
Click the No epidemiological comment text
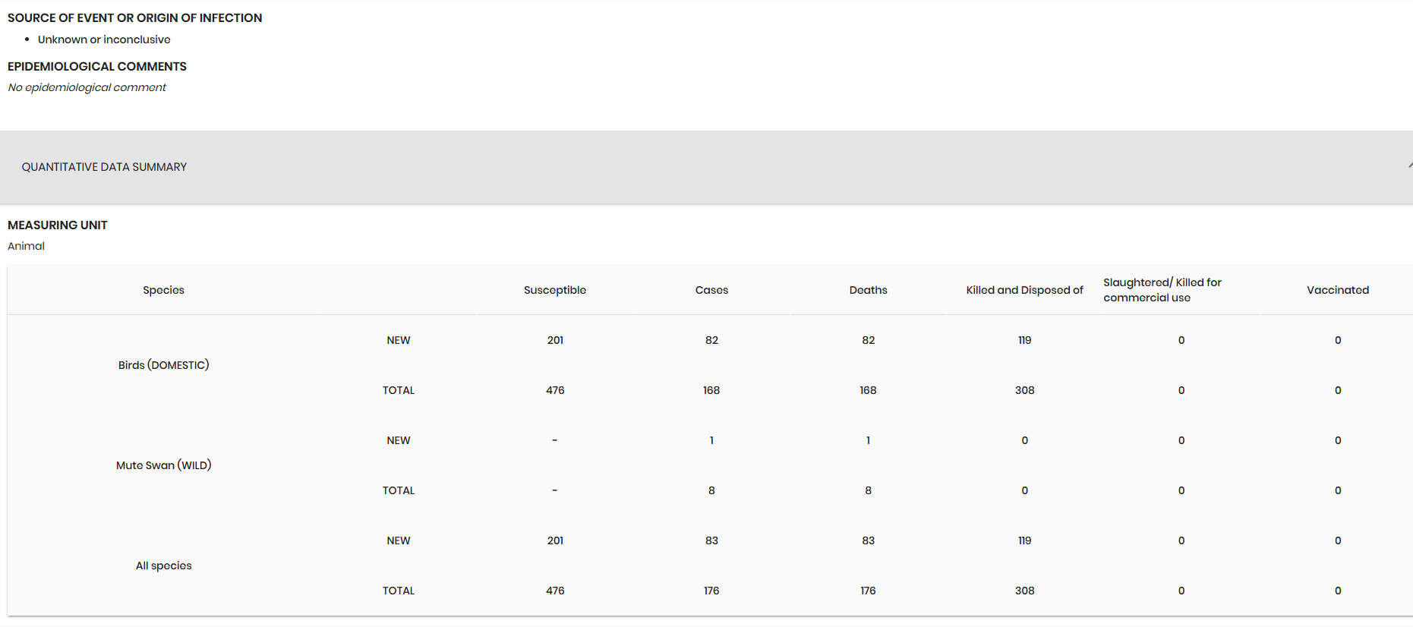tap(87, 87)
